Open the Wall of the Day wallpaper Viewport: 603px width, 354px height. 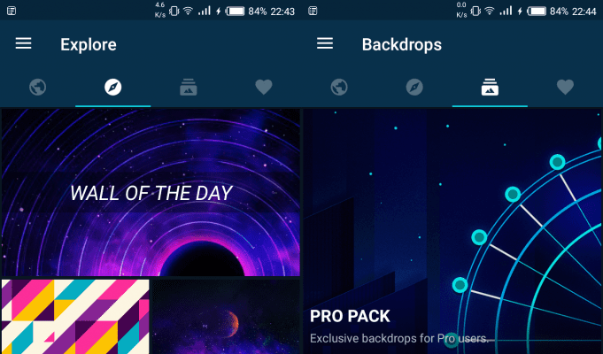click(151, 193)
